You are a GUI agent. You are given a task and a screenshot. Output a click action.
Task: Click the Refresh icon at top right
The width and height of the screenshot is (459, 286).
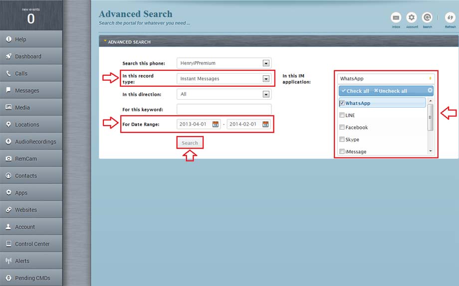[450, 18]
